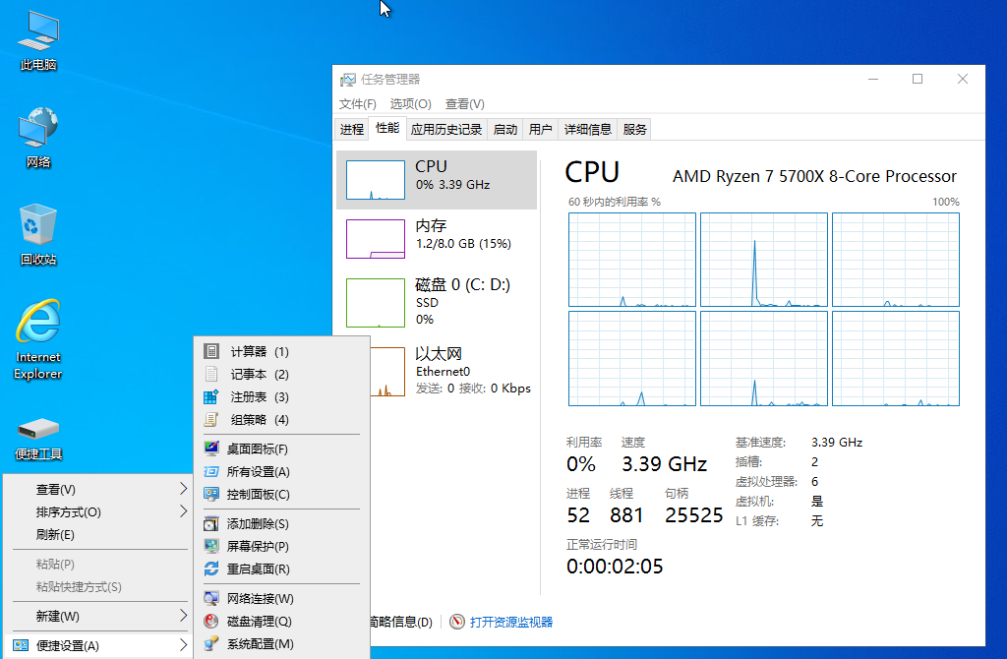Switch to the 详细信息 tab

click(x=588, y=129)
